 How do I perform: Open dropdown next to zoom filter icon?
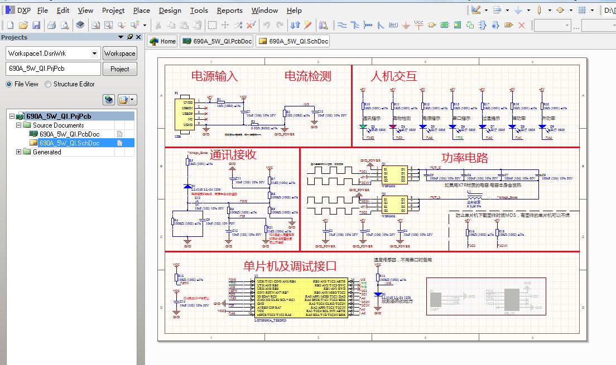tap(145, 26)
